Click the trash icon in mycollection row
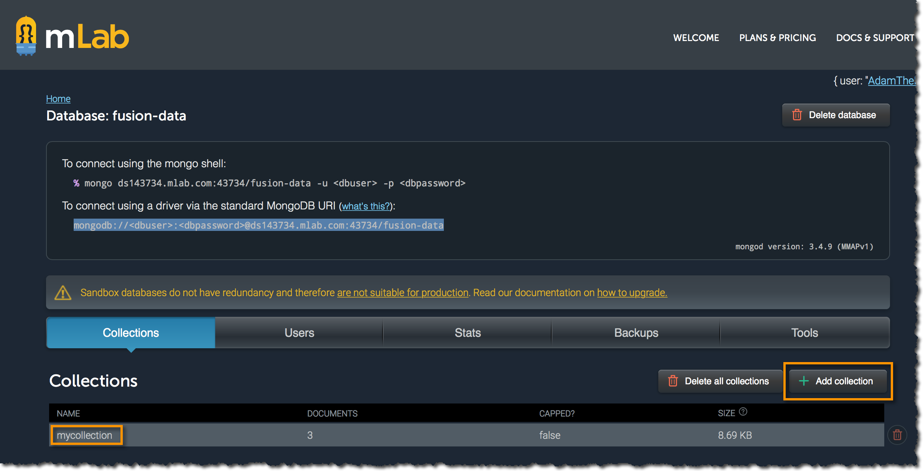This screenshot has width=923, height=471. pyautogui.click(x=897, y=435)
